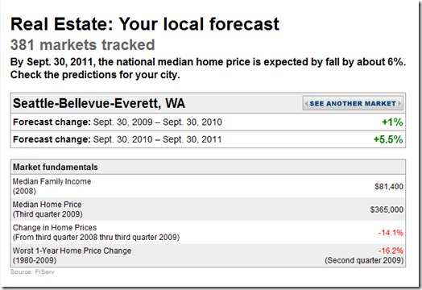Select the Worst 1-Year Home Price Change label
The width and height of the screenshot is (422, 290).
[72, 255]
